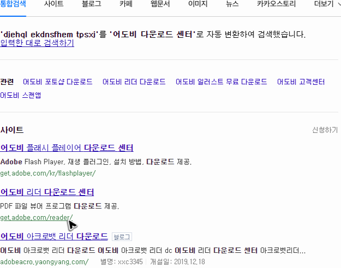The height and width of the screenshot is (268, 341).
Task: Click the 관련 label
Action: point(7,82)
